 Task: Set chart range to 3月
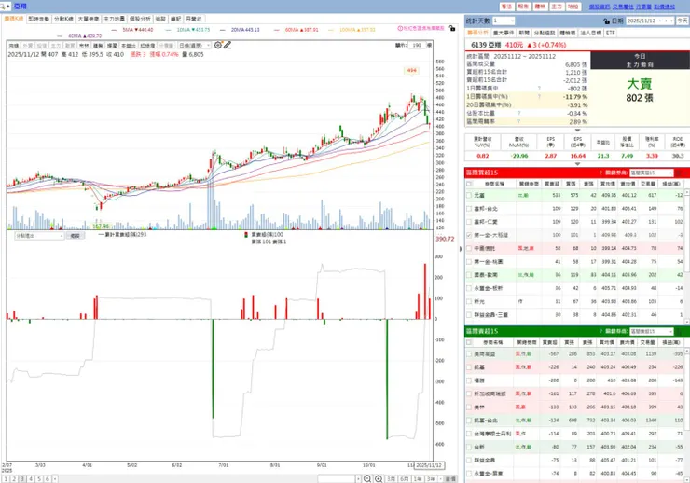coord(391,479)
